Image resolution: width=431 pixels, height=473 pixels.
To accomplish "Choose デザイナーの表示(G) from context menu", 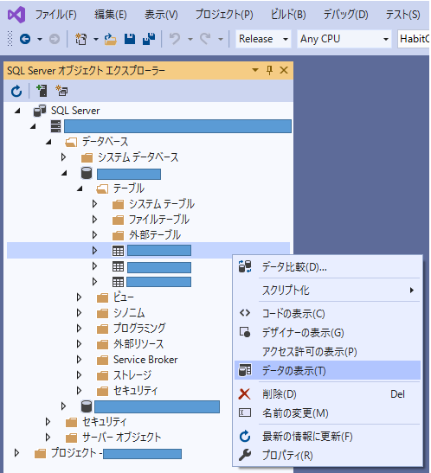I will point(327,333).
